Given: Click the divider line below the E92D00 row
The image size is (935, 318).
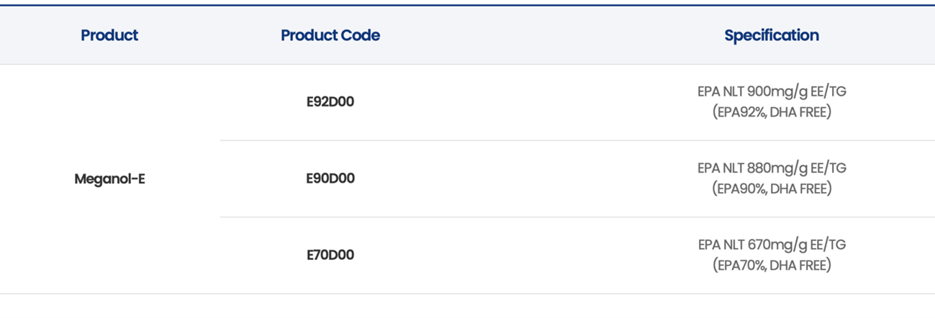Looking at the screenshot, I should pyautogui.click(x=576, y=140).
